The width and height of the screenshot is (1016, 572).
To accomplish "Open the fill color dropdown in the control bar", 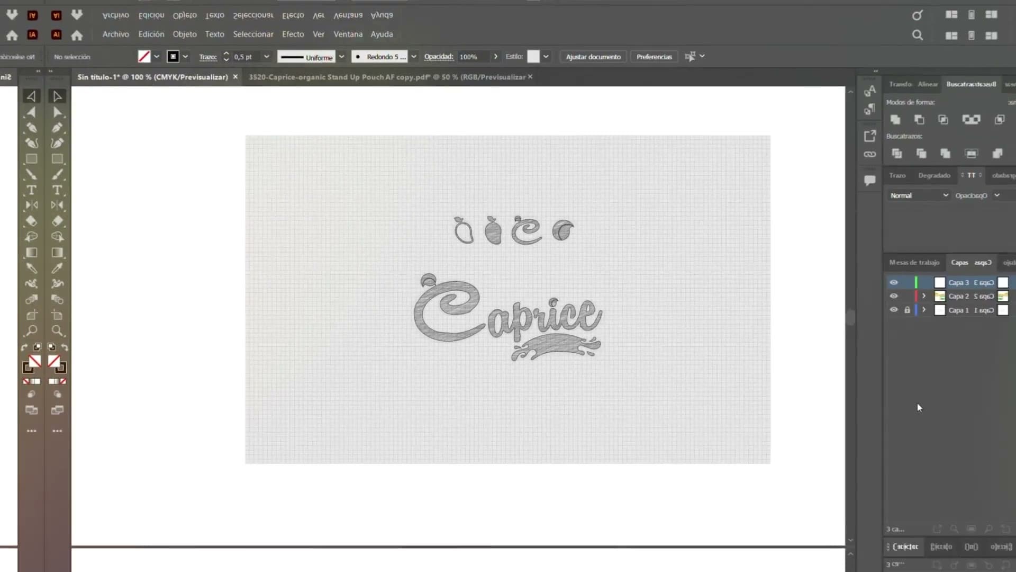I will (x=157, y=57).
